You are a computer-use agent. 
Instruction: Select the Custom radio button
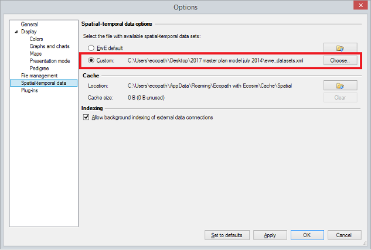[x=91, y=60]
